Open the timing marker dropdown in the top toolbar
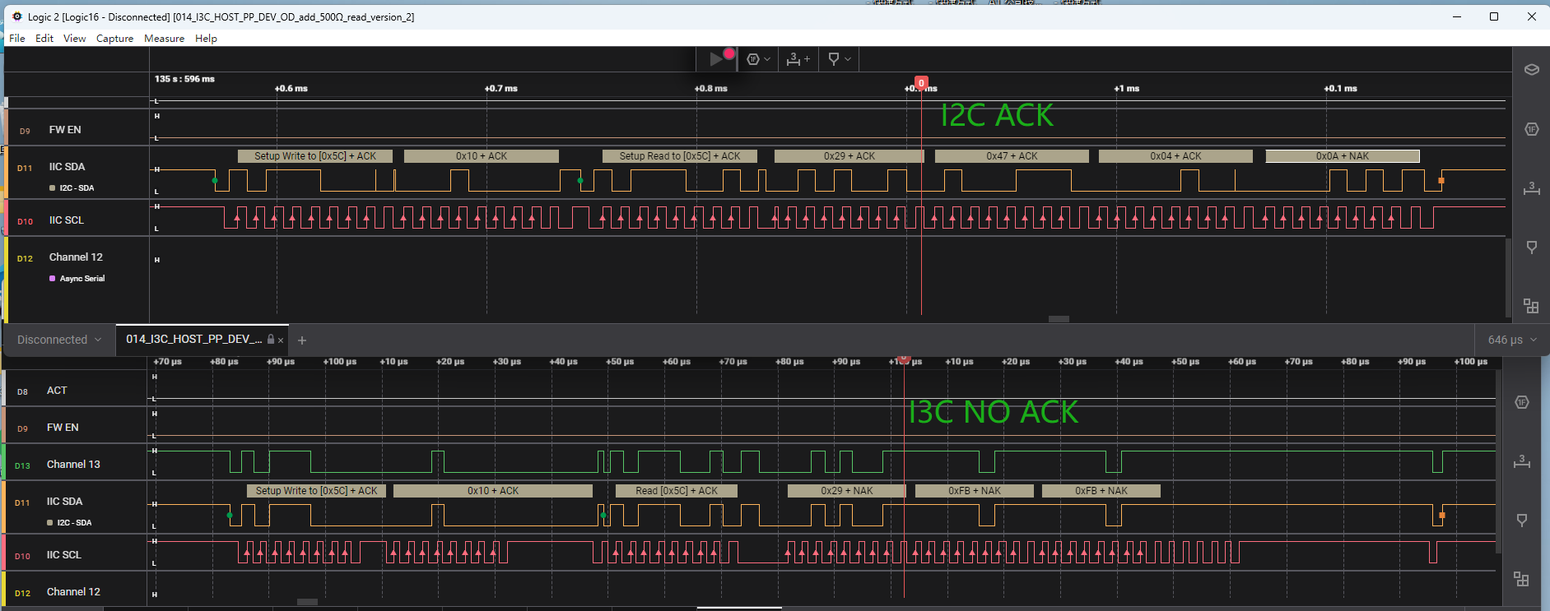The height and width of the screenshot is (611, 1550). [839, 59]
